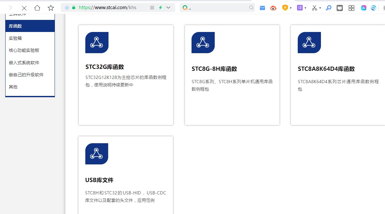Expand the orange shield extension dropdown arrow
Image resolution: width=385 pixels, height=214 pixels.
[291, 8]
